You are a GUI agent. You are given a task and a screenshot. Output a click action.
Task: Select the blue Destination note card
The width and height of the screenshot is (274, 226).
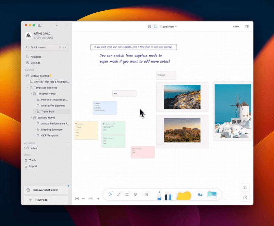[x=105, y=108]
